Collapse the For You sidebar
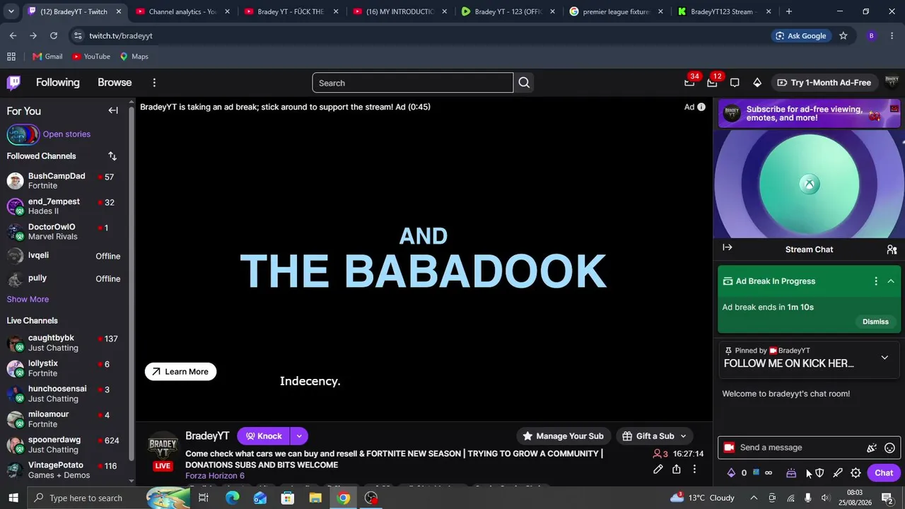905x509 pixels. coord(113,110)
